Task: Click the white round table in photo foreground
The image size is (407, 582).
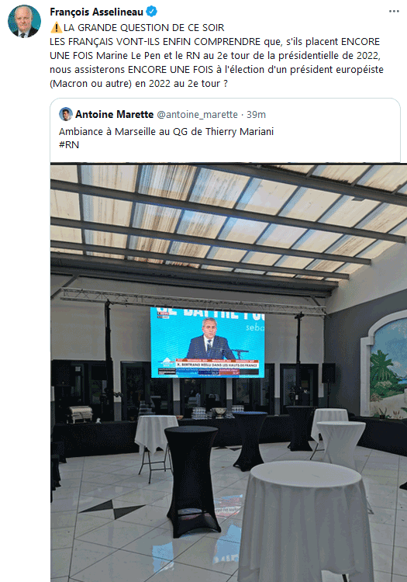Action: click(x=304, y=520)
